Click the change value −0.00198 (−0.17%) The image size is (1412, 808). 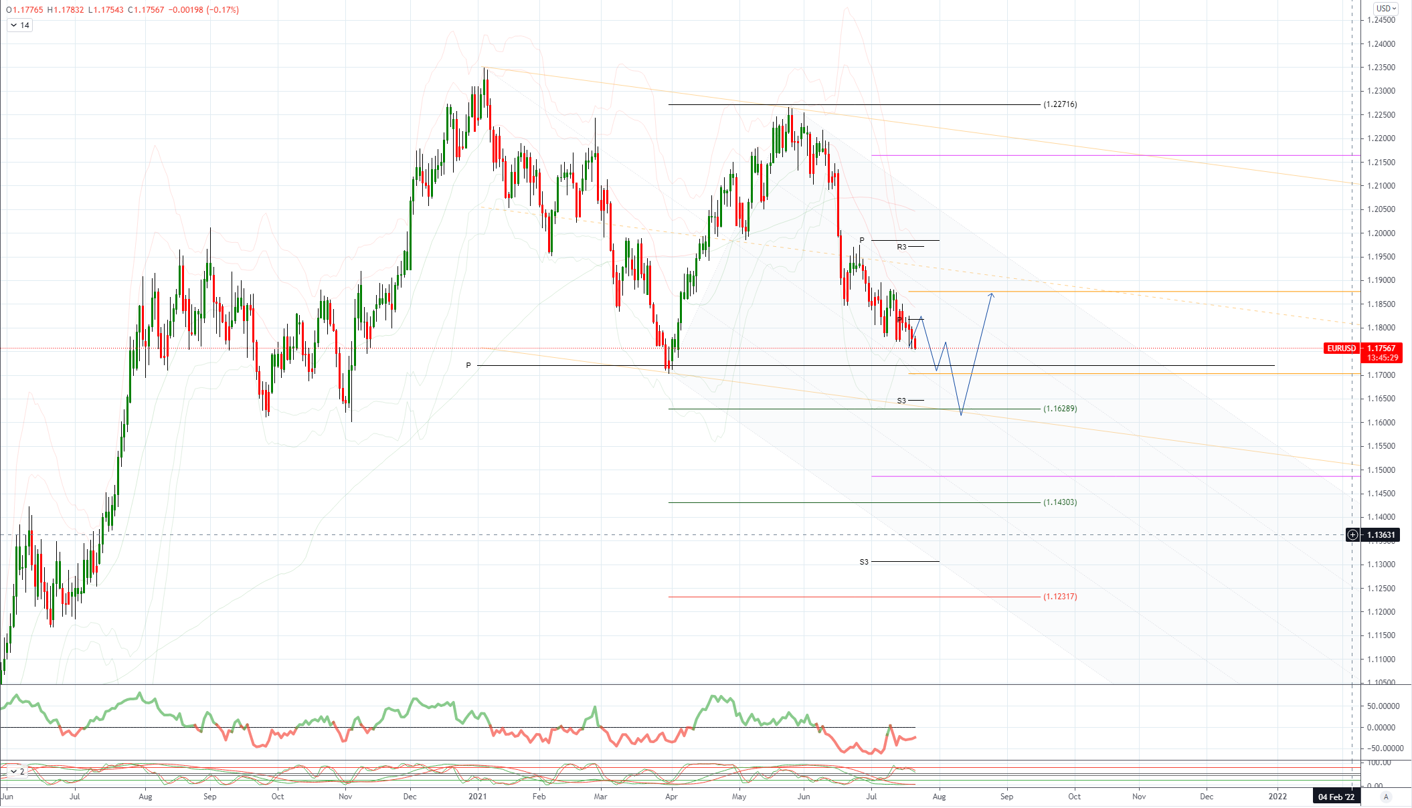pyautogui.click(x=203, y=10)
